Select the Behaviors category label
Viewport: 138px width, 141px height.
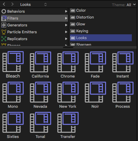point(16,11)
